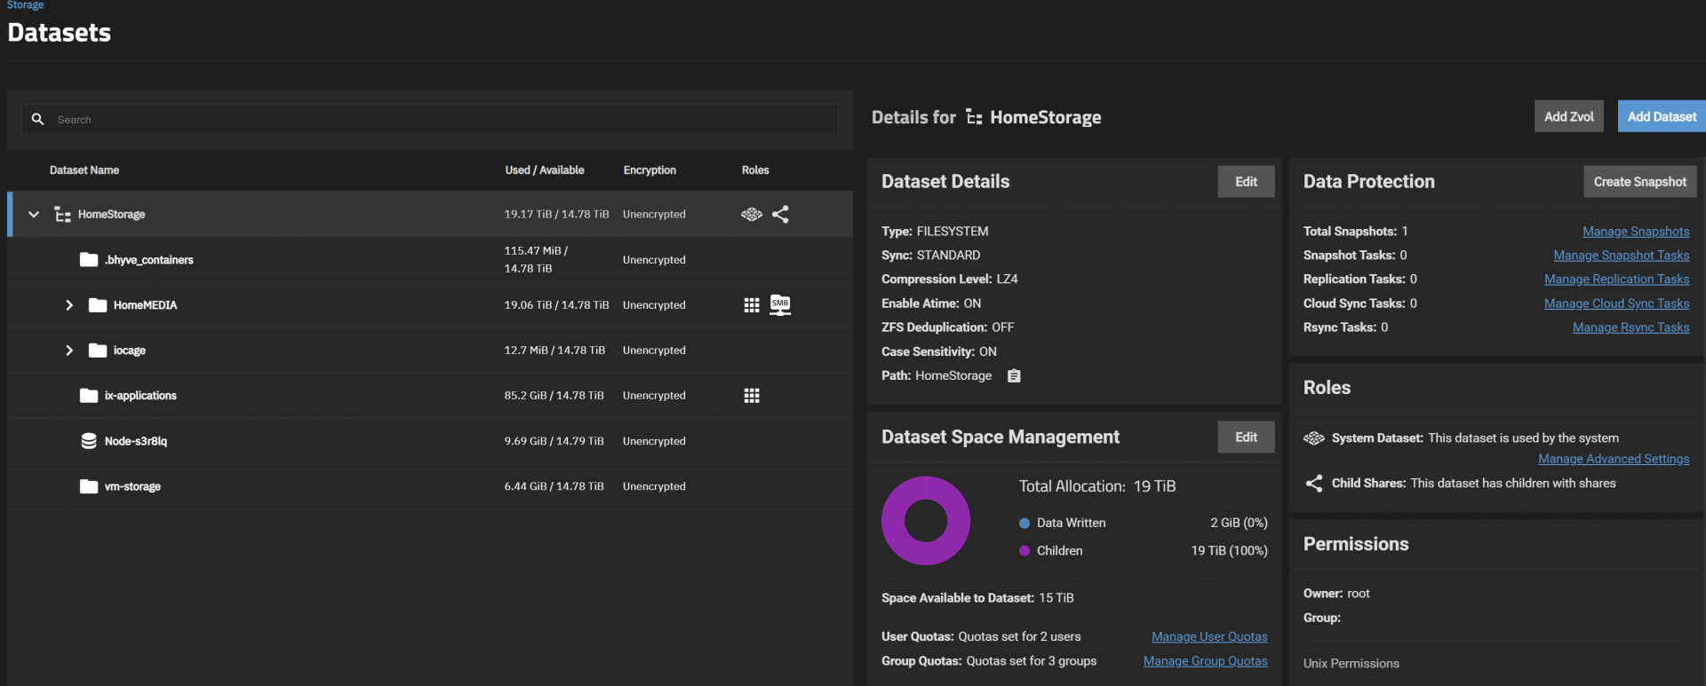Click the blue Data Written legend dot
Image resolution: width=1706 pixels, height=686 pixels.
pyautogui.click(x=1024, y=524)
